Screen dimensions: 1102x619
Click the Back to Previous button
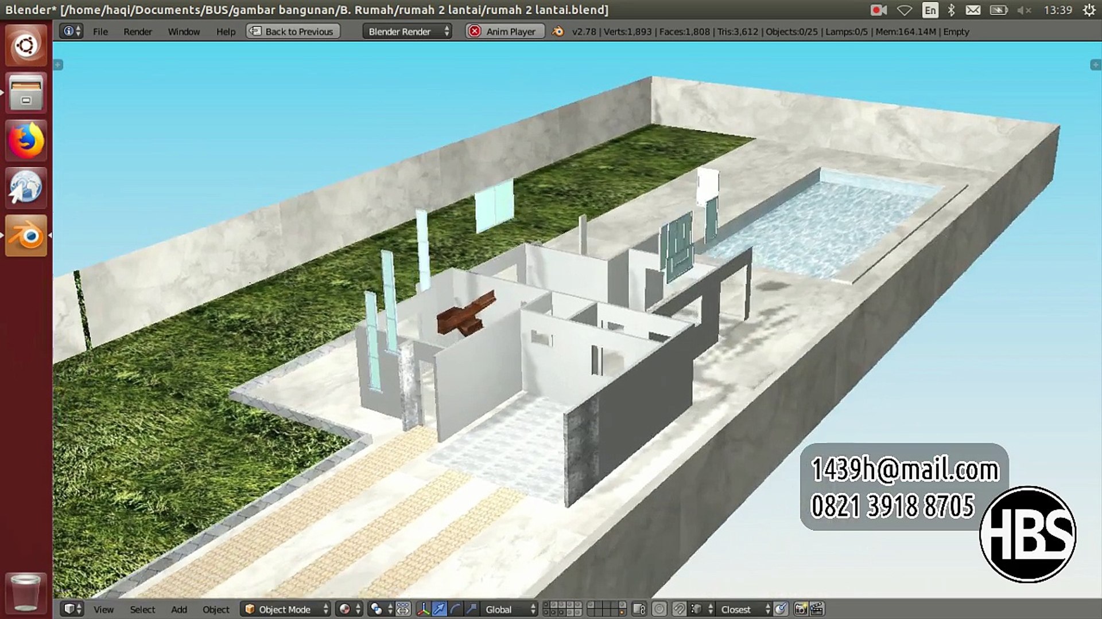pos(293,32)
